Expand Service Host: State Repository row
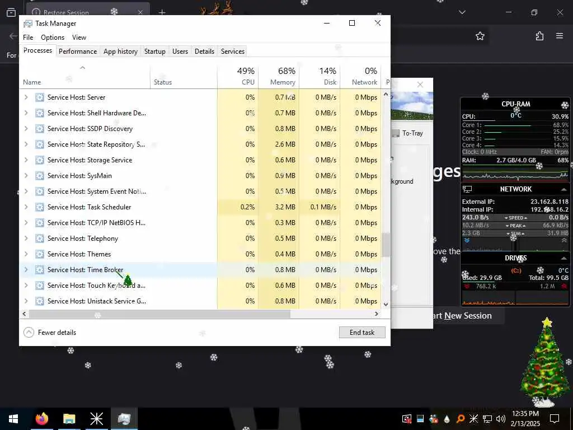 click(x=26, y=144)
